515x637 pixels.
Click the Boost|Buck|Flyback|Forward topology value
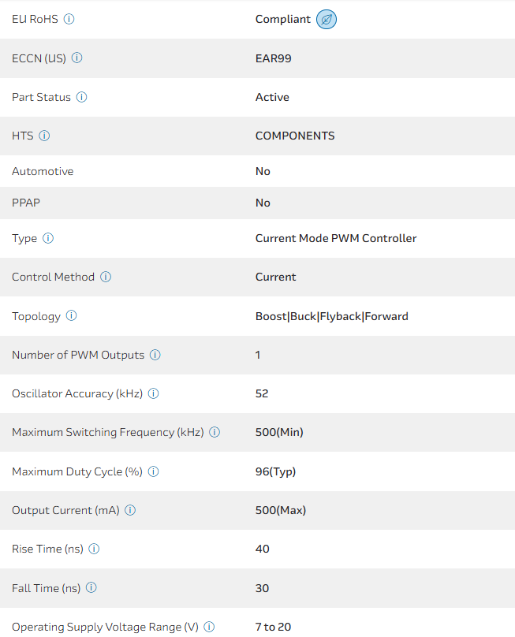coord(332,316)
